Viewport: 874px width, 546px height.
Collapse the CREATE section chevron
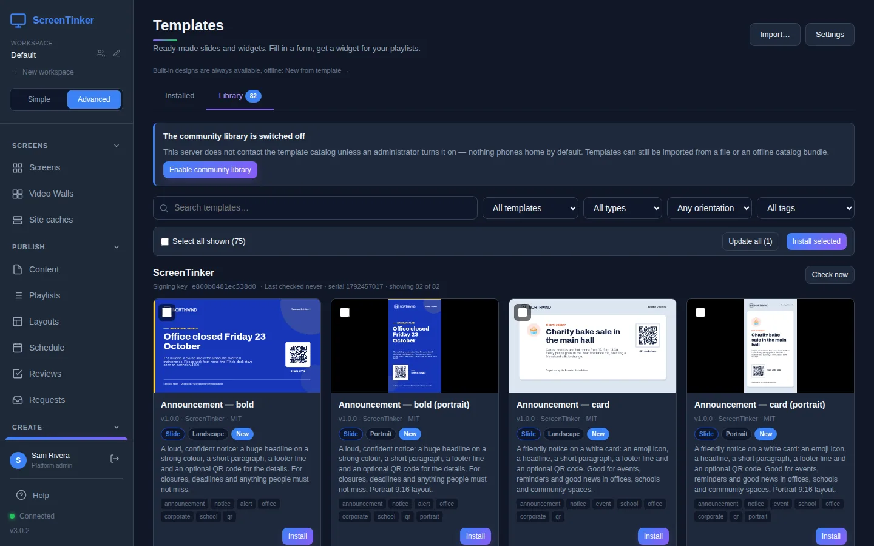point(117,427)
